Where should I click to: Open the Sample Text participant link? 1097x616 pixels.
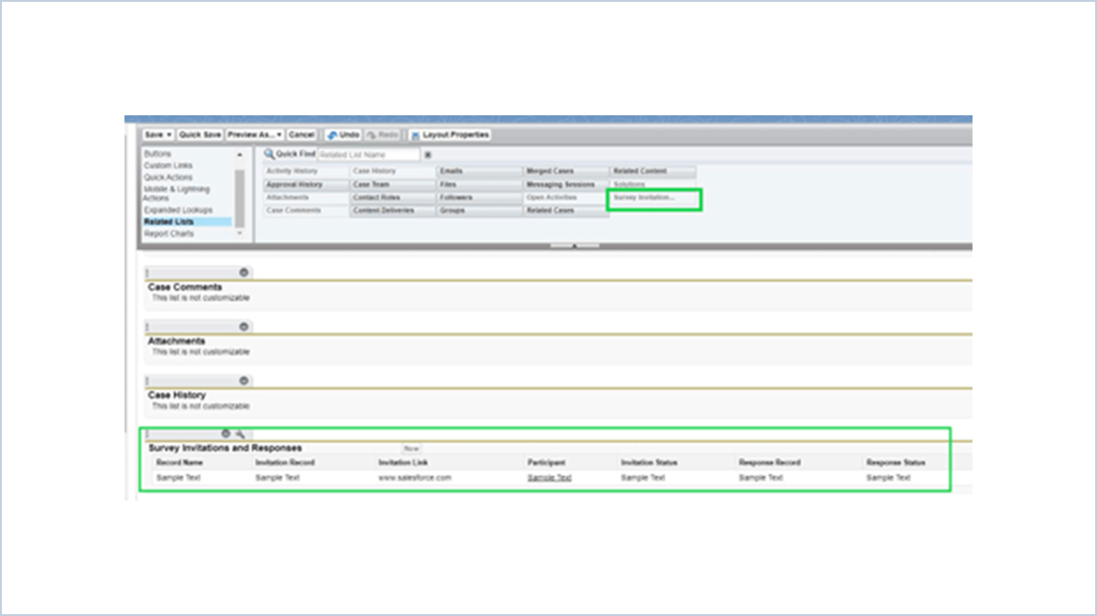click(548, 478)
